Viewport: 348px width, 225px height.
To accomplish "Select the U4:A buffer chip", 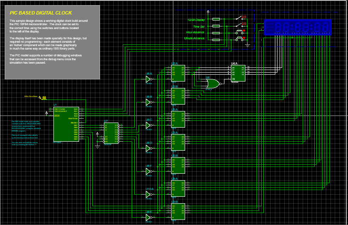I will (x=238, y=73).
